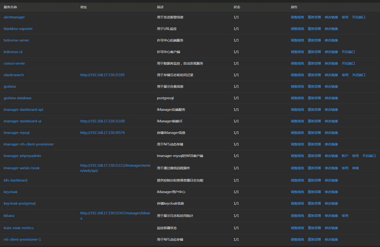
Task: Open the elasticsearch address URL ending in 31195
Action: tap(102, 75)
